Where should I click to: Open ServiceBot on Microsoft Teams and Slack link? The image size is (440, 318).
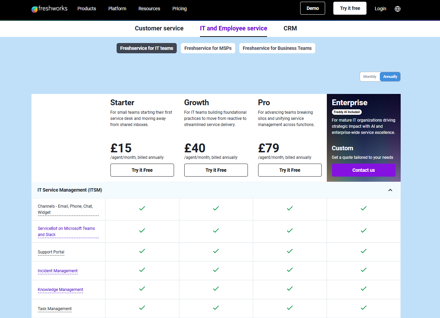point(68,232)
